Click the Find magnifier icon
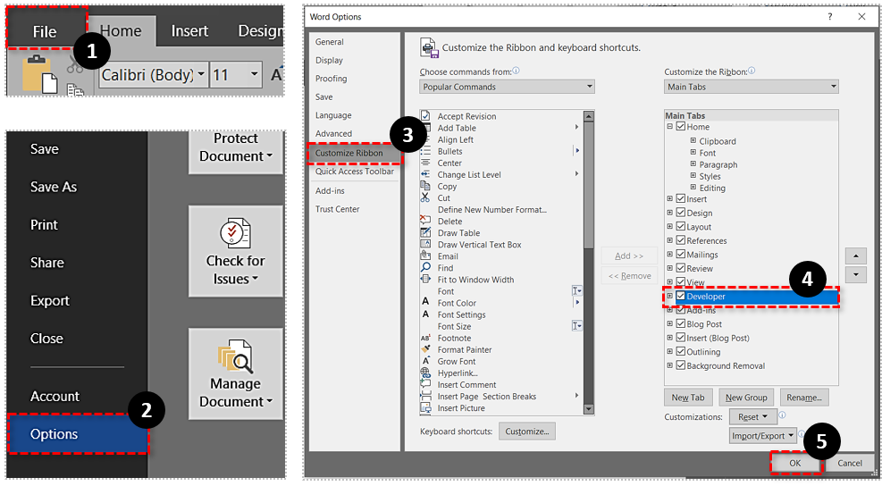The width and height of the screenshot is (882, 486). (425, 268)
